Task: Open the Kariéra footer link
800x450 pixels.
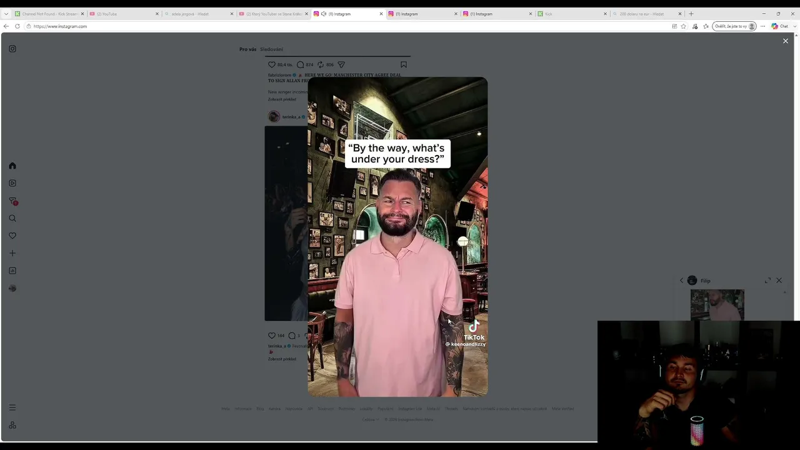Action: tap(274, 409)
